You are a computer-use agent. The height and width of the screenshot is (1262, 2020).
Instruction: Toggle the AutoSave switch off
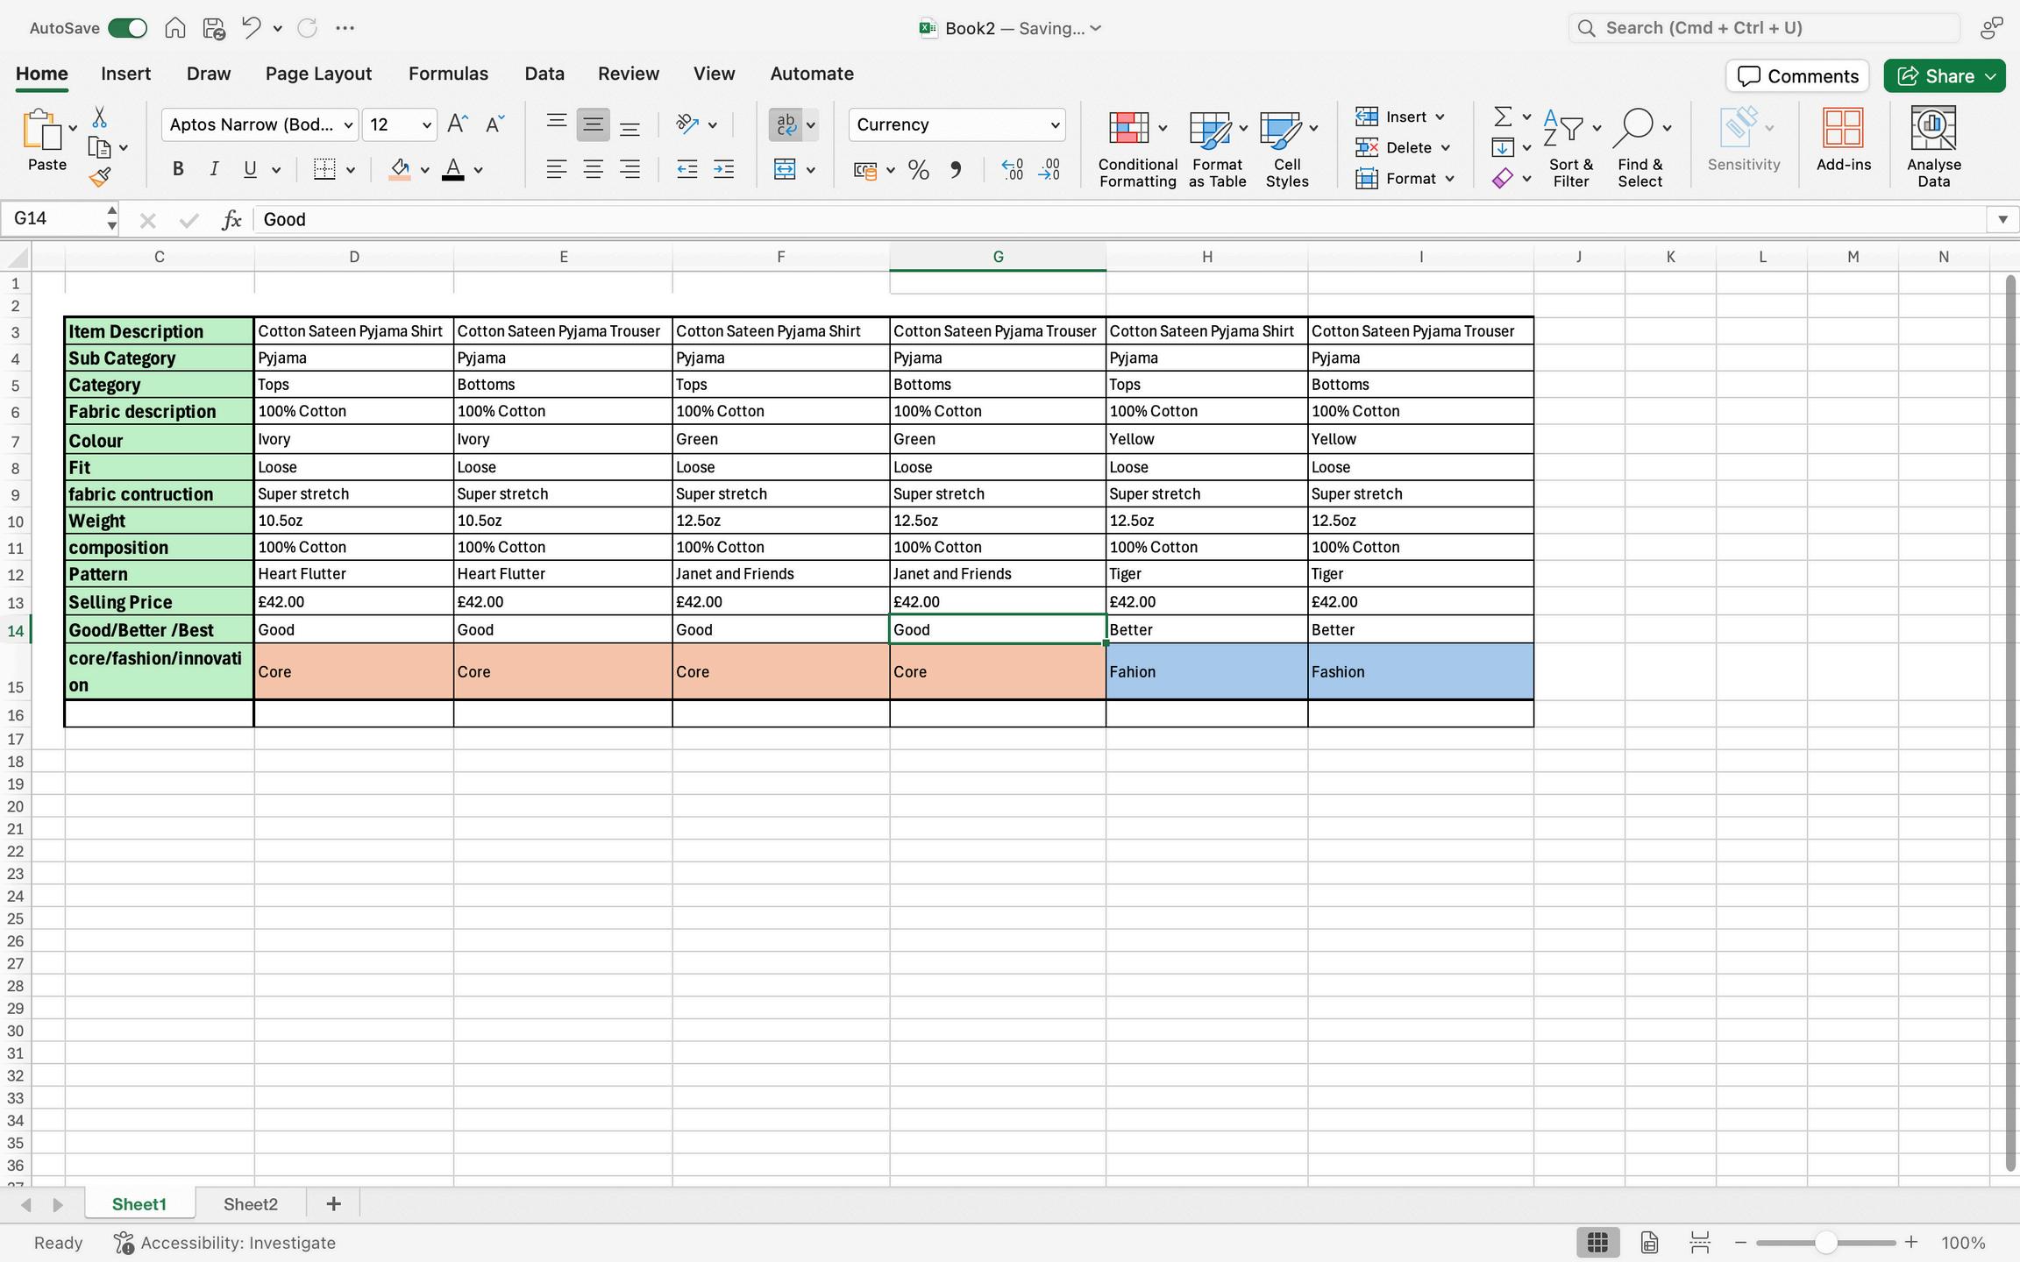tap(128, 28)
